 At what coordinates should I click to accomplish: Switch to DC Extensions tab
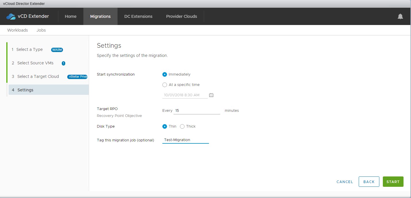(138, 16)
